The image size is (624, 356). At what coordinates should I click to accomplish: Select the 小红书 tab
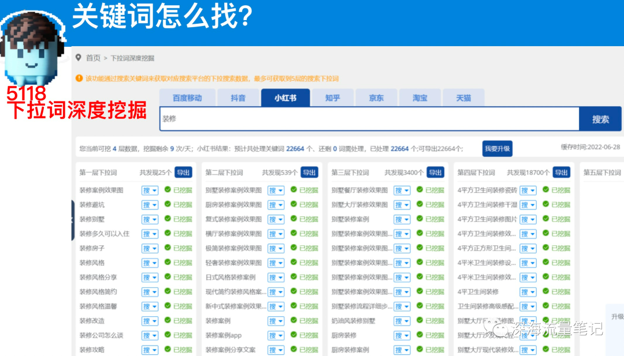click(285, 98)
